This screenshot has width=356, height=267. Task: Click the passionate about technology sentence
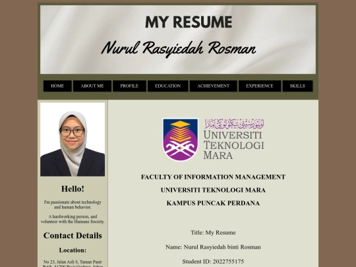73,204
